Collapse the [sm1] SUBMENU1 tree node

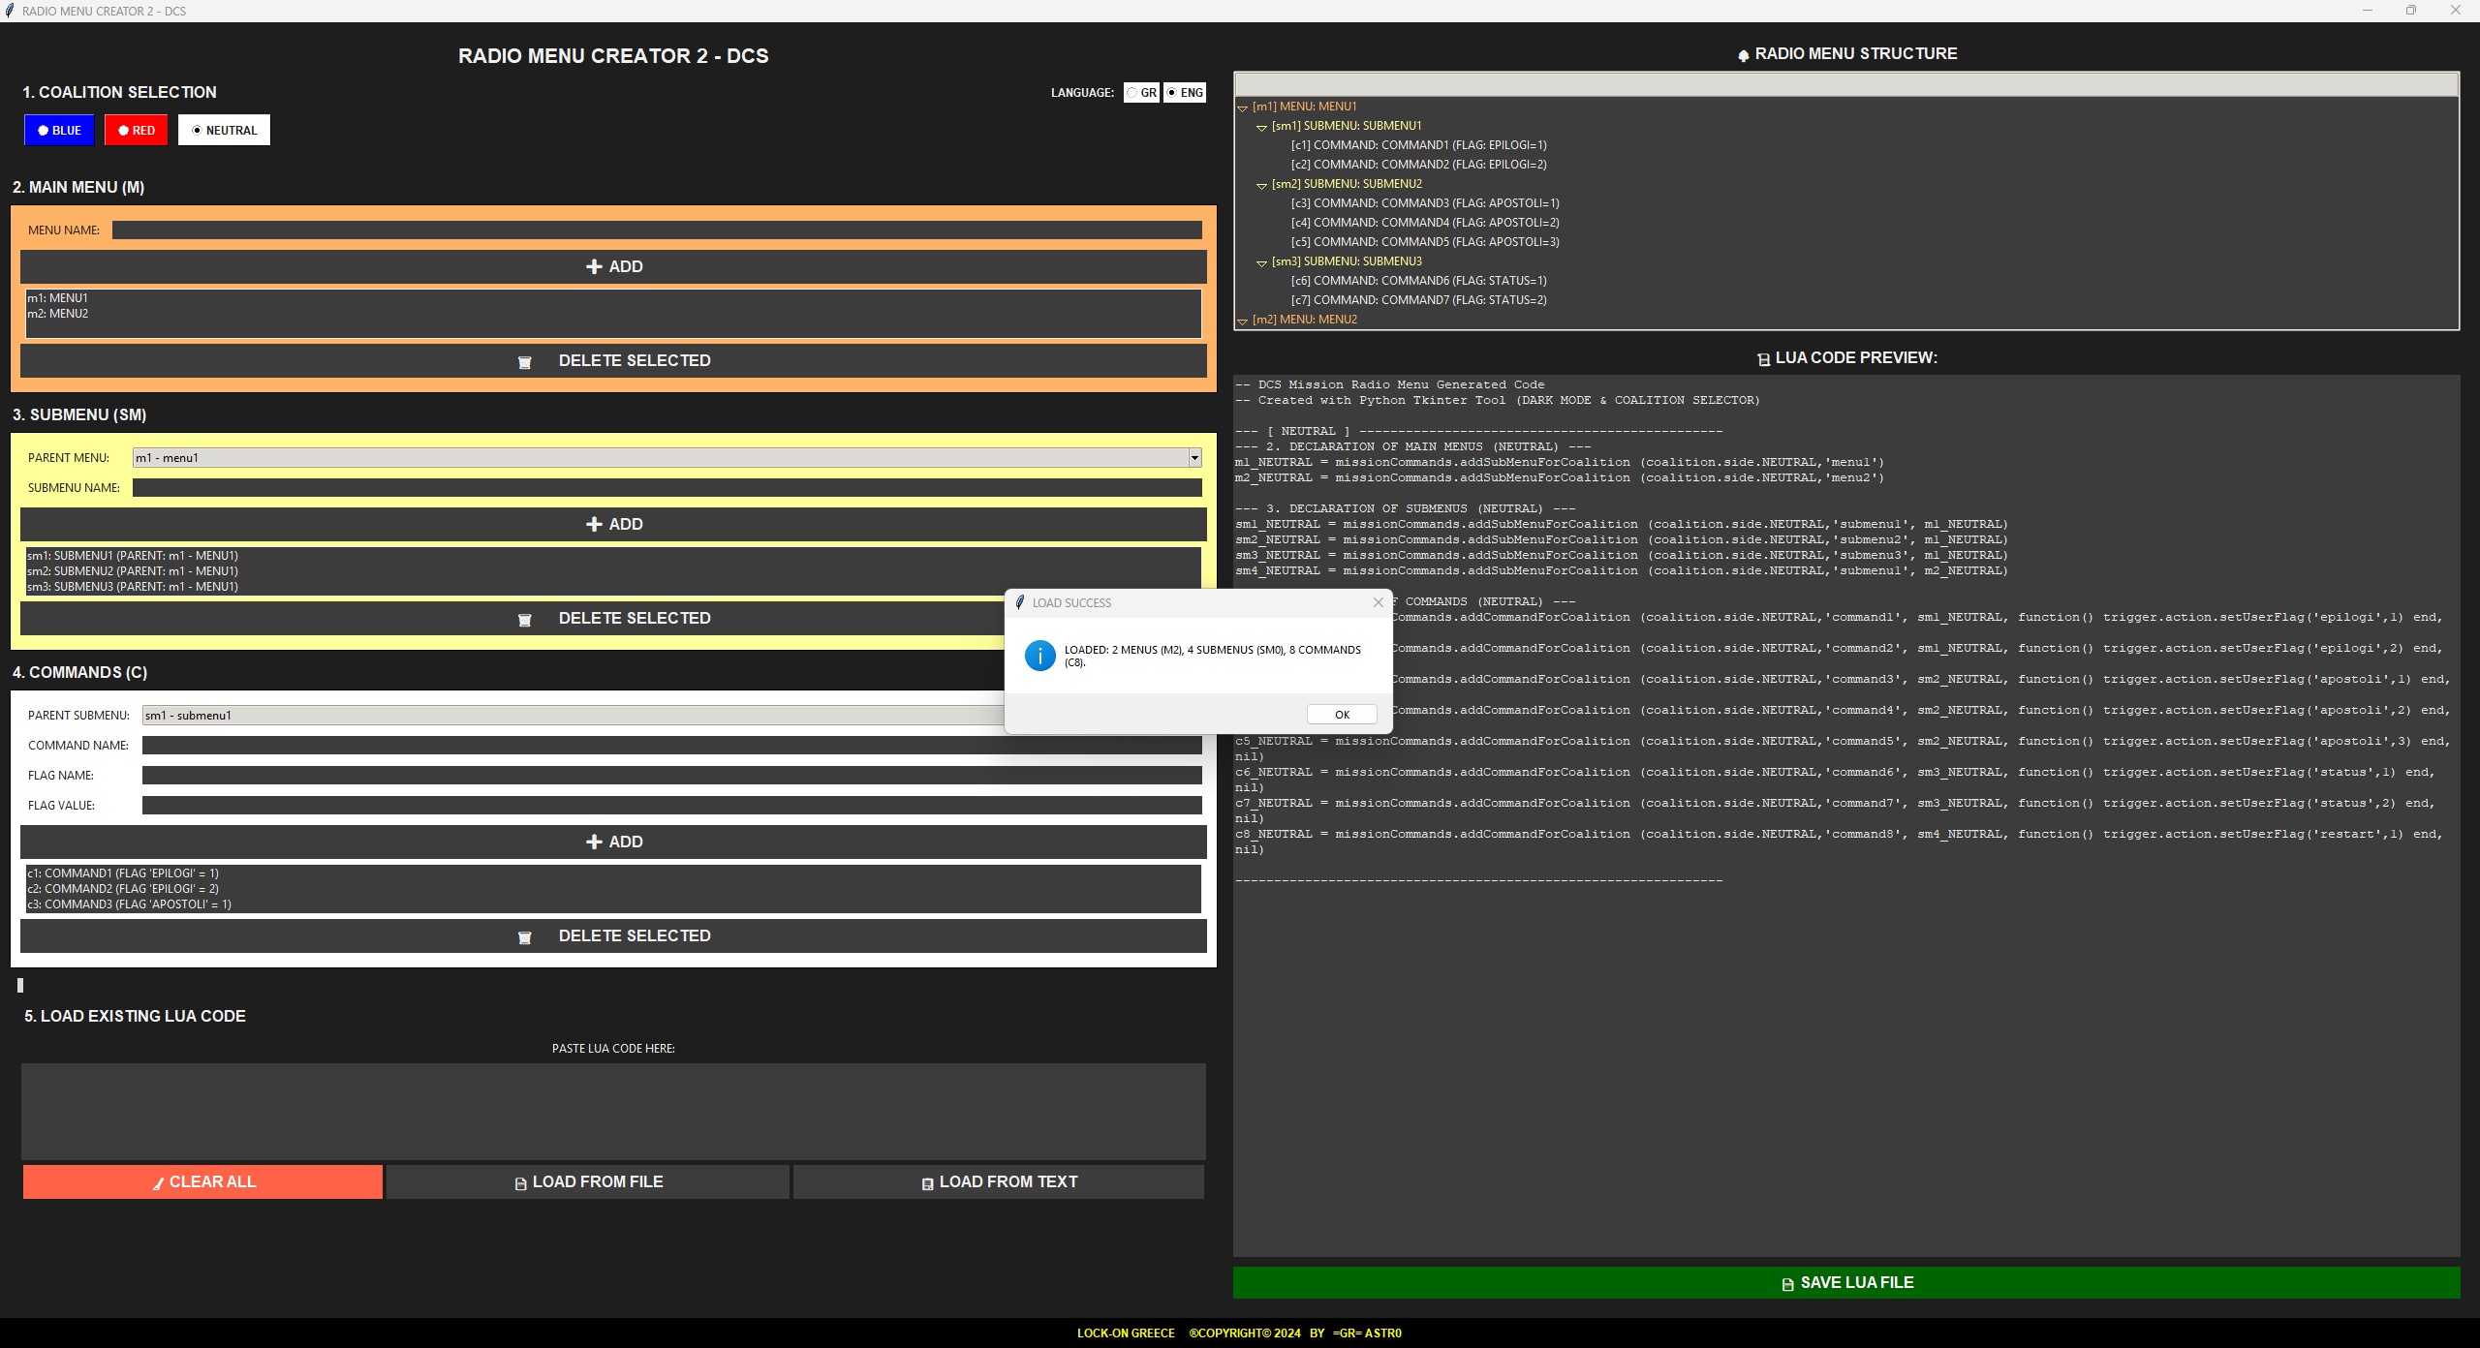pyautogui.click(x=1261, y=127)
